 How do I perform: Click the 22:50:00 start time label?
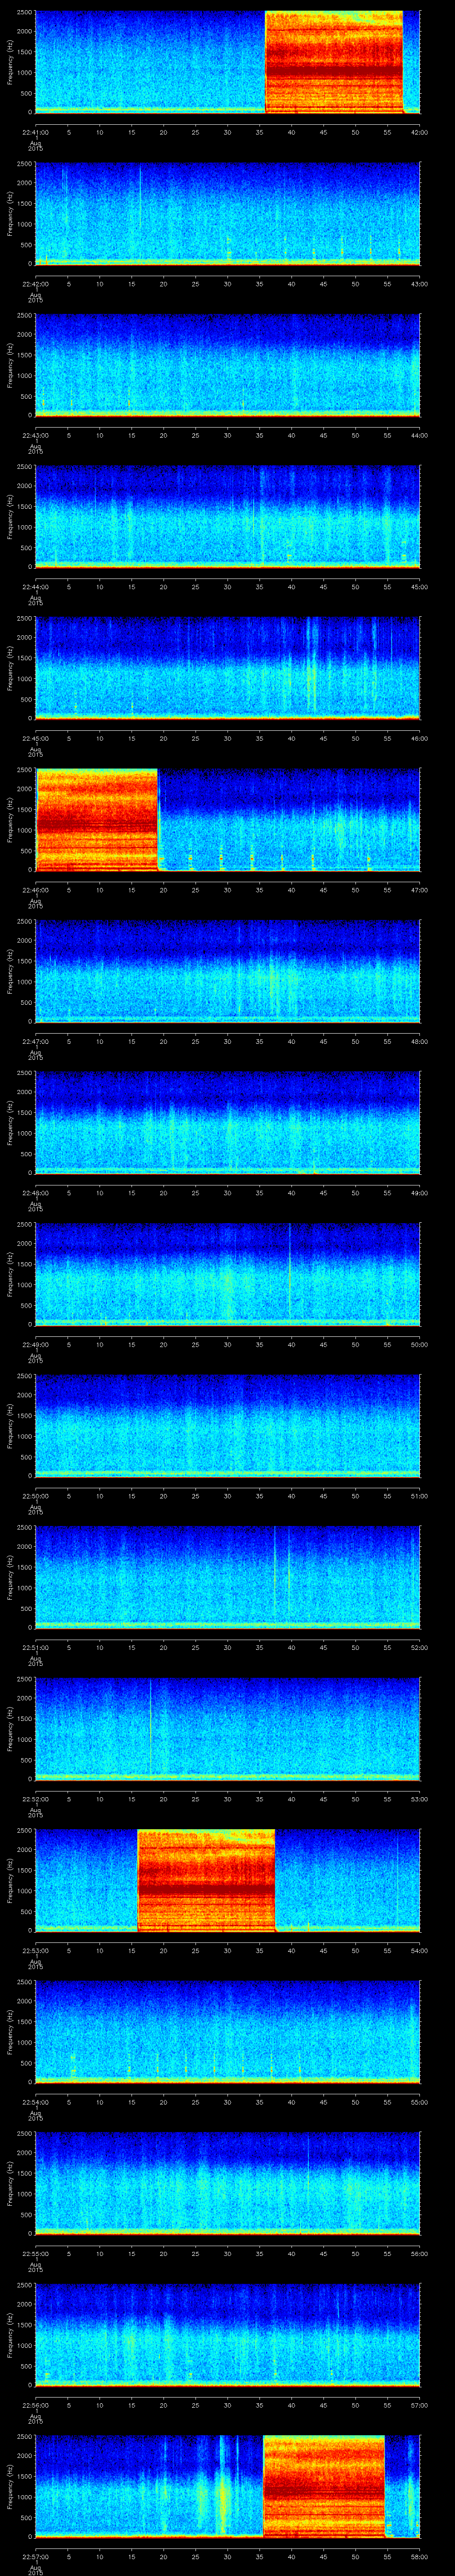tap(35, 1496)
